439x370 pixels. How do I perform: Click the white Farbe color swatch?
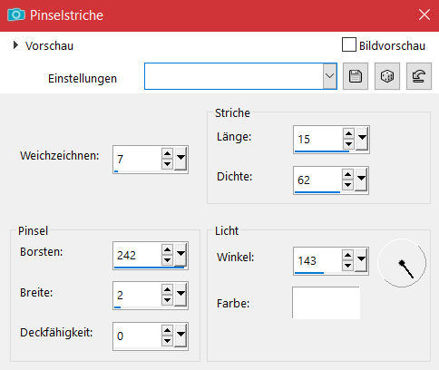click(x=326, y=303)
